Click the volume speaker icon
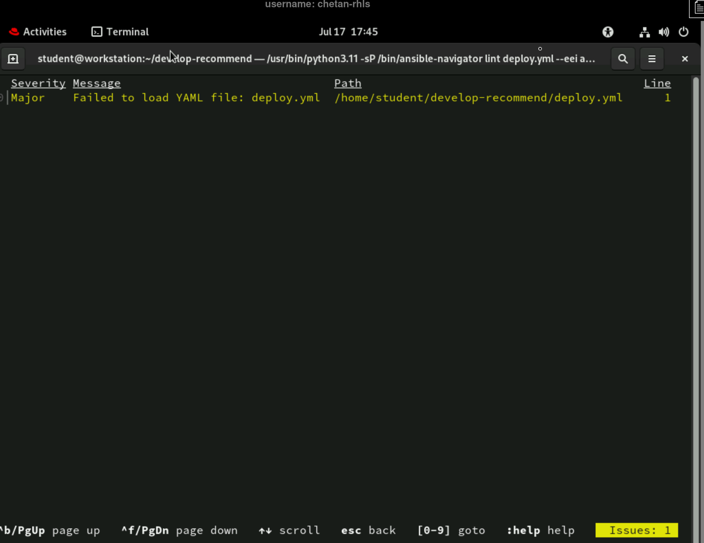The width and height of the screenshot is (704, 543). coord(664,32)
